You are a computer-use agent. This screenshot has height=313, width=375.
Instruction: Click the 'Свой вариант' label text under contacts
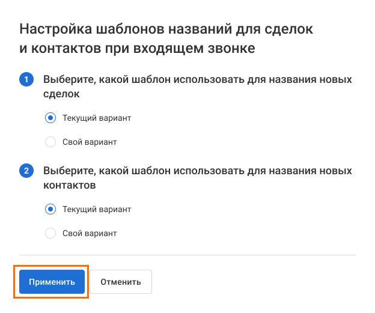click(90, 233)
